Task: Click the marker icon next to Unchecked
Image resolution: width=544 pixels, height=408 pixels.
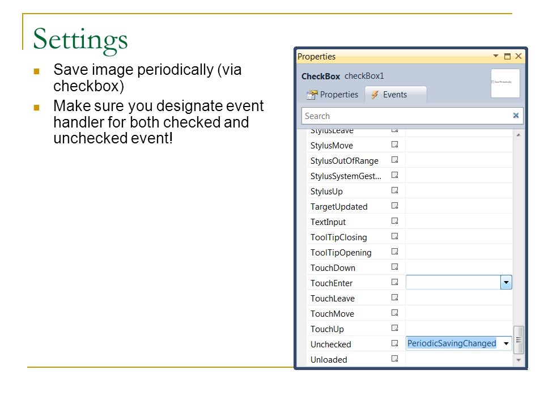Action: coord(395,343)
